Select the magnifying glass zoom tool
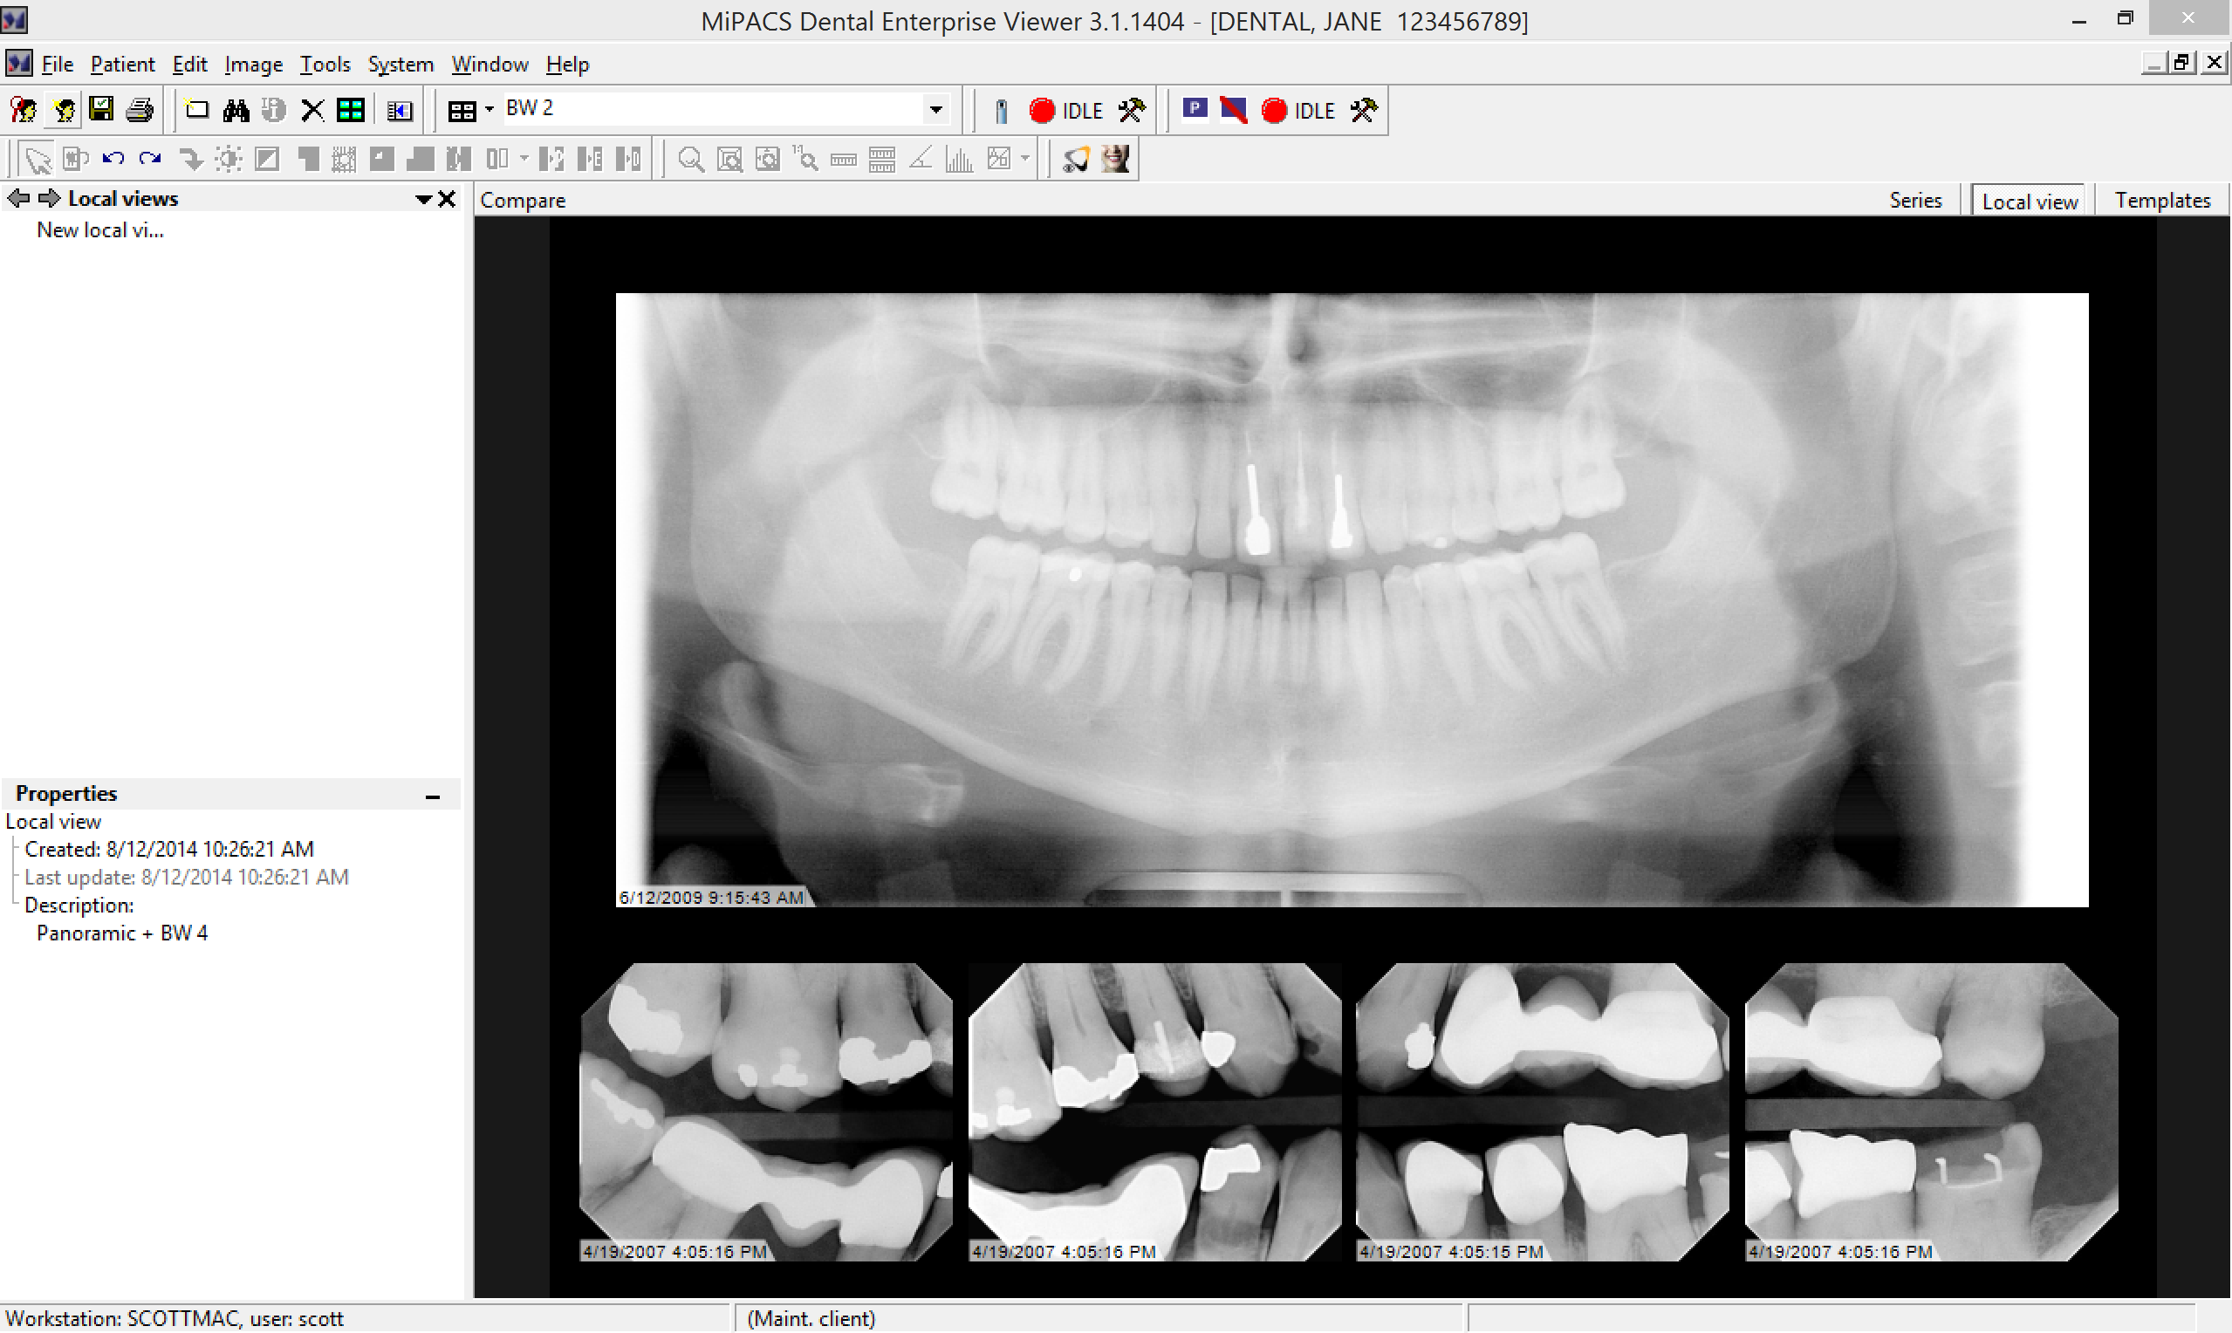 tap(690, 159)
